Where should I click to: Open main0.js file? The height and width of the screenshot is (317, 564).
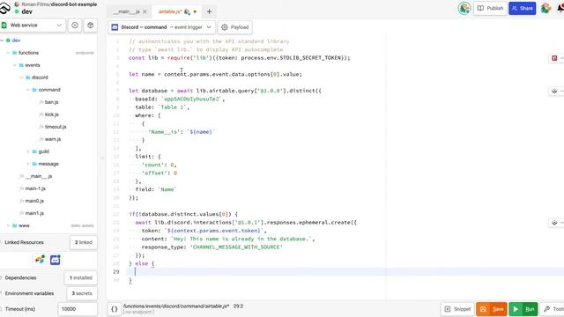click(x=34, y=201)
